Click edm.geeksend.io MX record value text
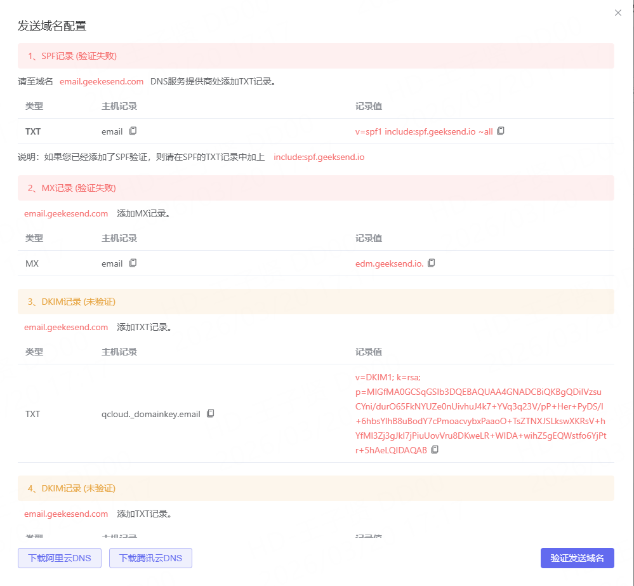 392,263
